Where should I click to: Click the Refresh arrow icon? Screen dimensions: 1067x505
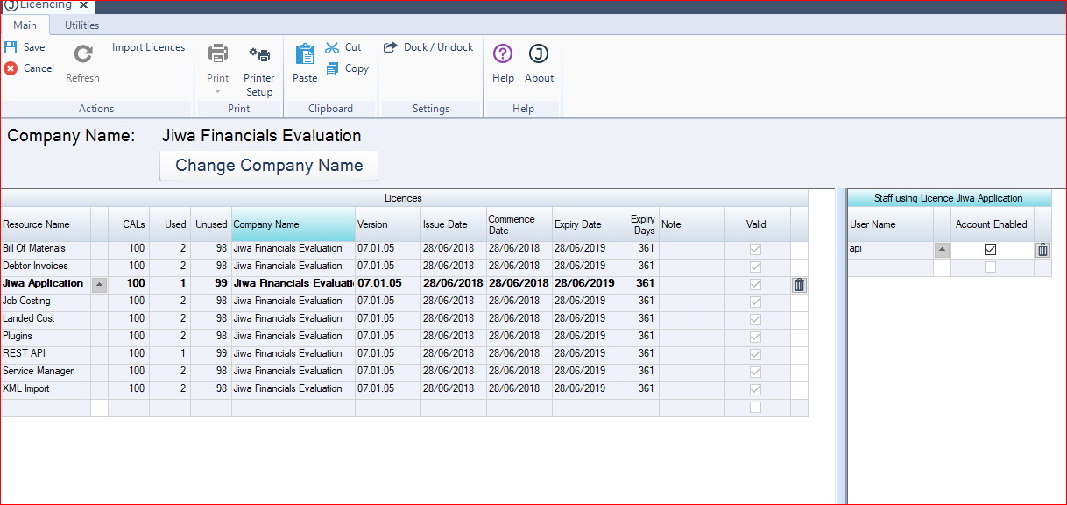coord(82,54)
